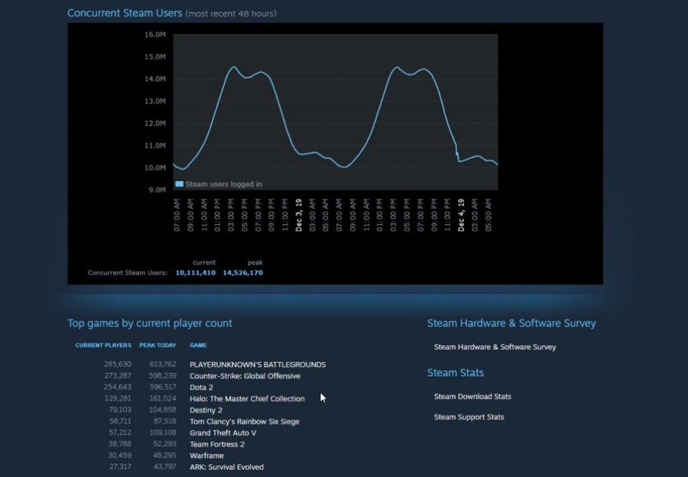
Task: Open Team Fortress 2 from the list
Action: [x=216, y=444]
